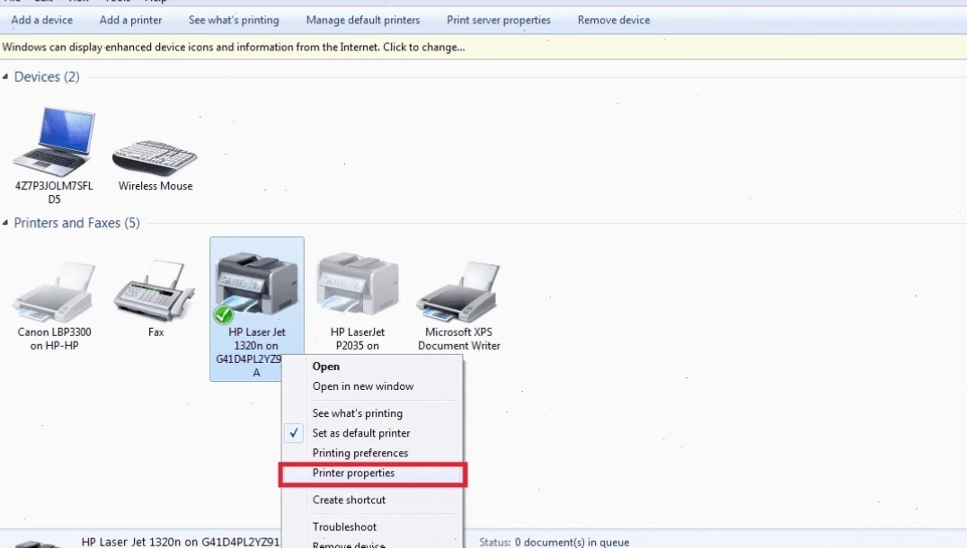
Task: Open Manage default printers
Action: pyautogui.click(x=363, y=20)
